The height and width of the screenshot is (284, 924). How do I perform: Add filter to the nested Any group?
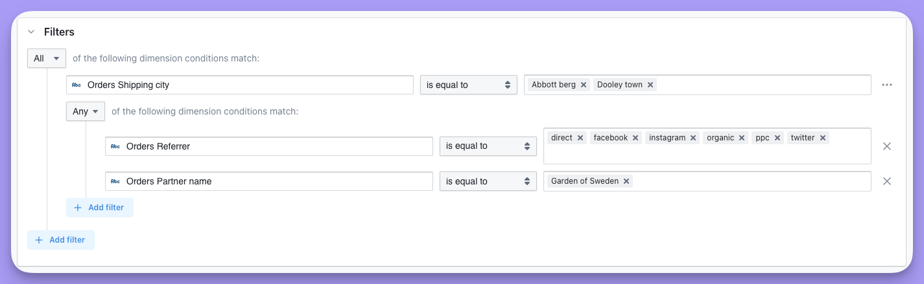(x=100, y=208)
